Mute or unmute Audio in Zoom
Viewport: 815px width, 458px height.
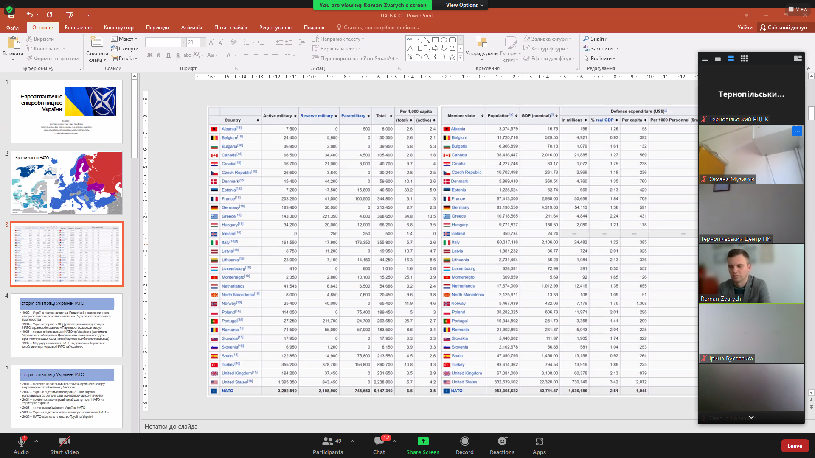[x=21, y=445]
